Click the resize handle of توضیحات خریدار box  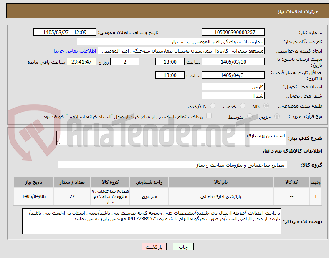(x=24, y=232)
